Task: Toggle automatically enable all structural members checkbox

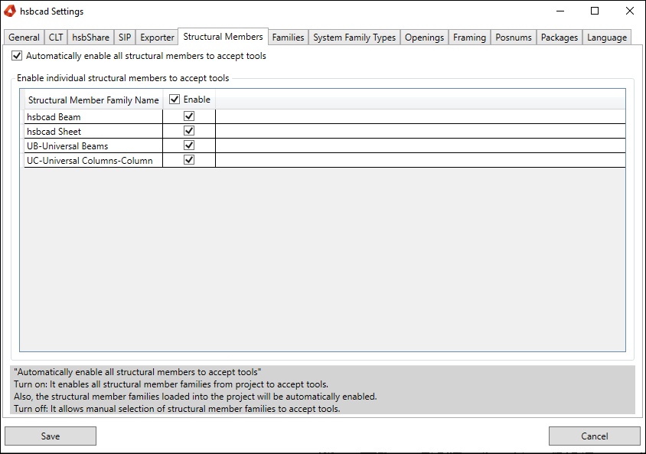Action: (17, 56)
